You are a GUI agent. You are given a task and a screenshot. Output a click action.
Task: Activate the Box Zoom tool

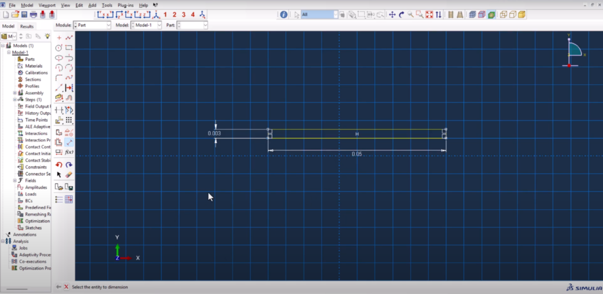[420, 15]
